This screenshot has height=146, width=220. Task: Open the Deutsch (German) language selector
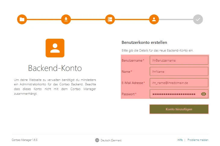pyautogui.click(x=111, y=140)
